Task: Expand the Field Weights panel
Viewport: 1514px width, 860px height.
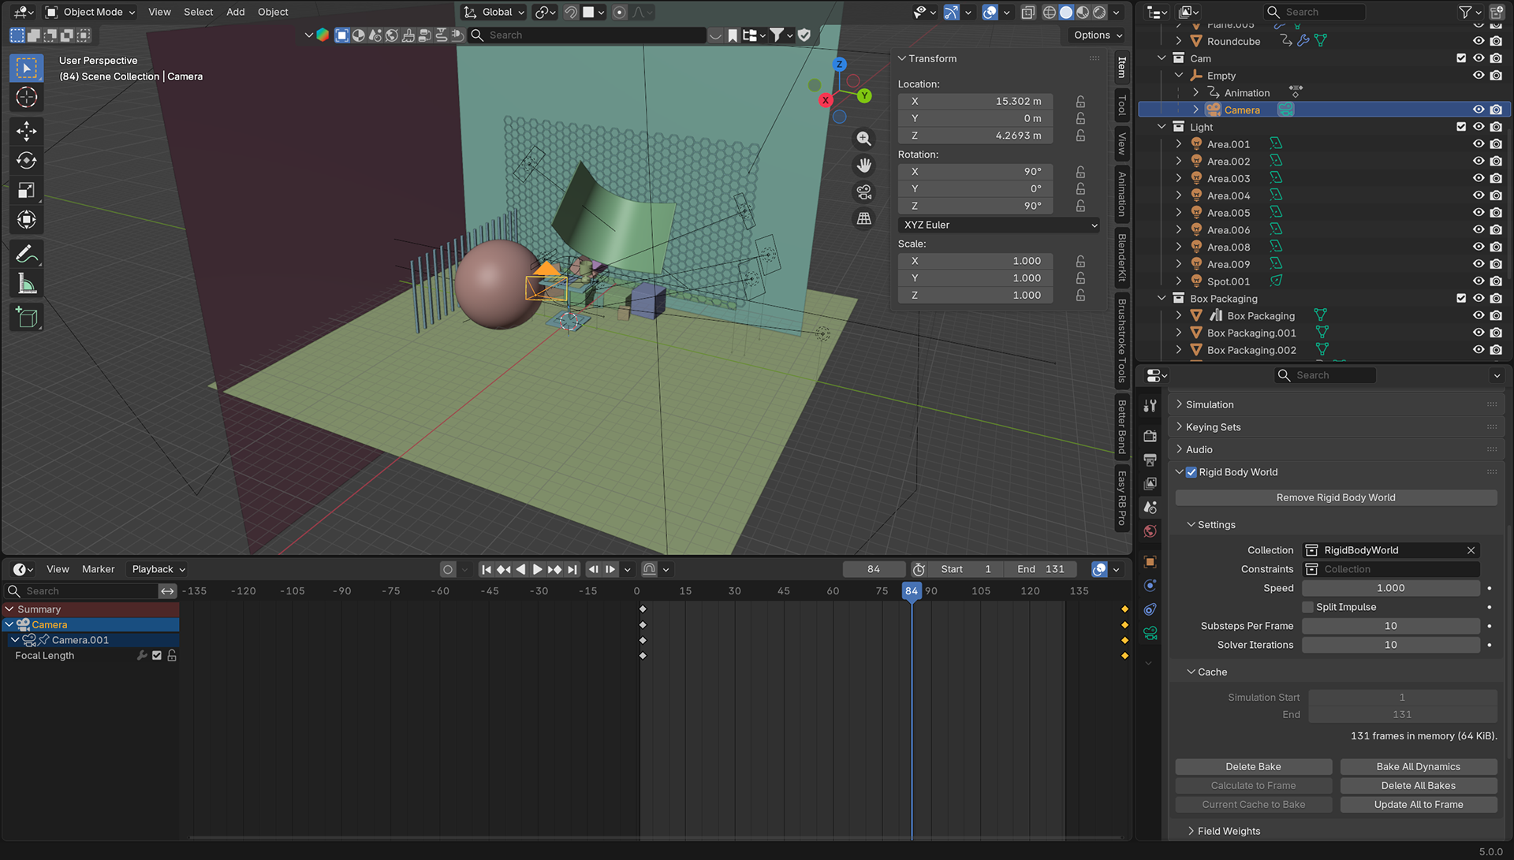Action: (1229, 831)
